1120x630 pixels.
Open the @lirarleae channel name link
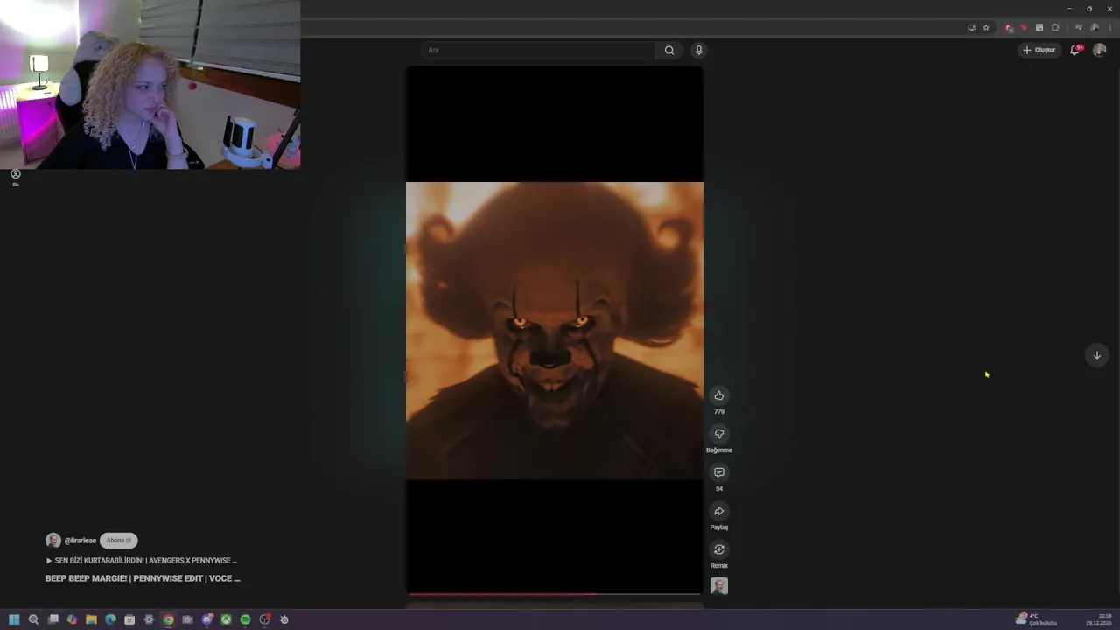coord(80,541)
